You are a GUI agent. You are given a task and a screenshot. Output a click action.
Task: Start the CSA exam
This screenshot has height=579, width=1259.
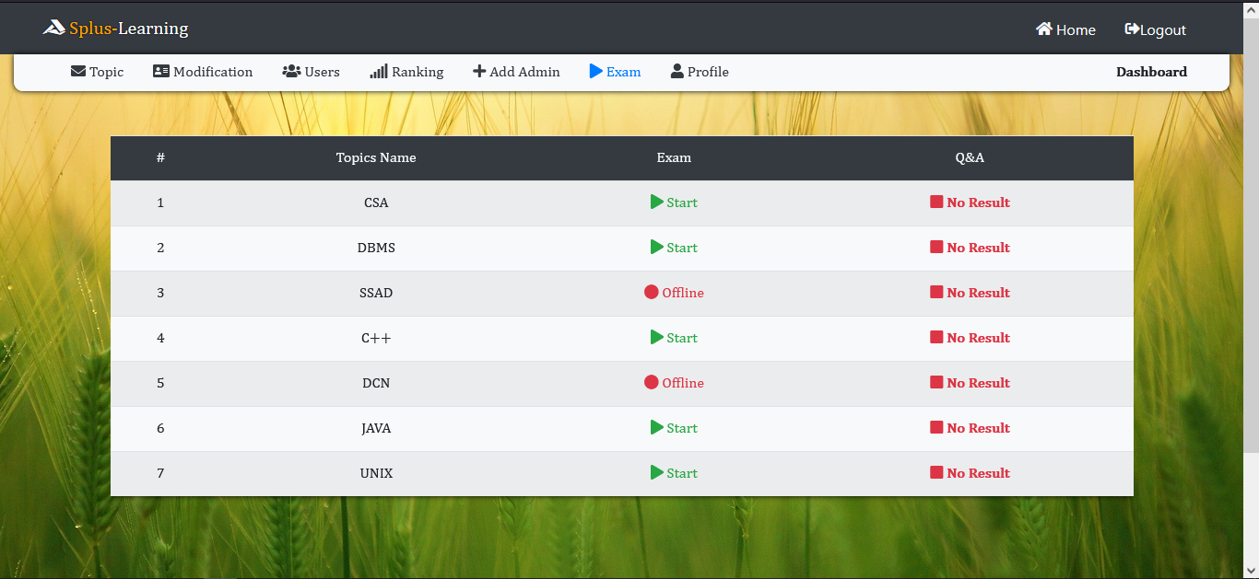(674, 203)
